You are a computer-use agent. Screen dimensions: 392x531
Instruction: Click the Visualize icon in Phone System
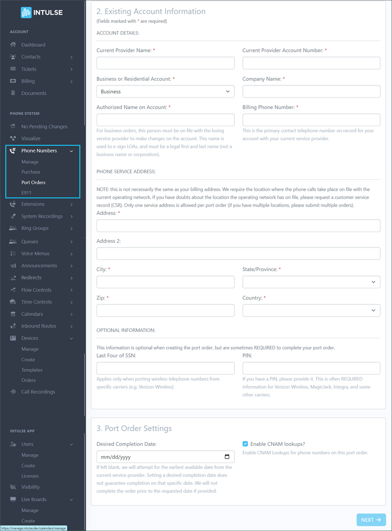[13, 138]
